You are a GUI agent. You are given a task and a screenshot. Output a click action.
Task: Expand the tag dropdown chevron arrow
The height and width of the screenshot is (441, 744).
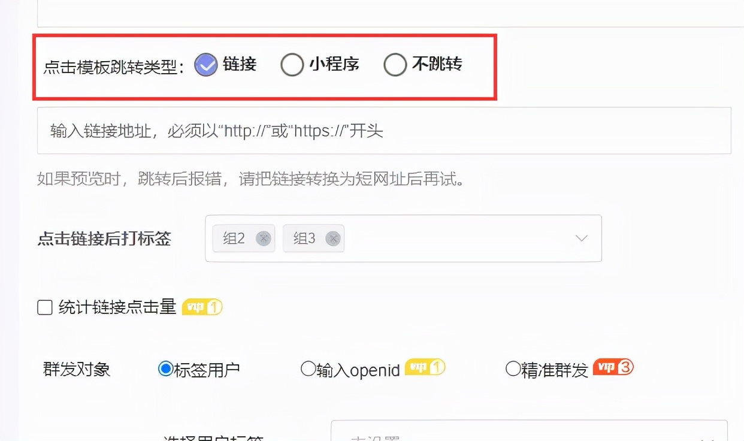point(581,238)
